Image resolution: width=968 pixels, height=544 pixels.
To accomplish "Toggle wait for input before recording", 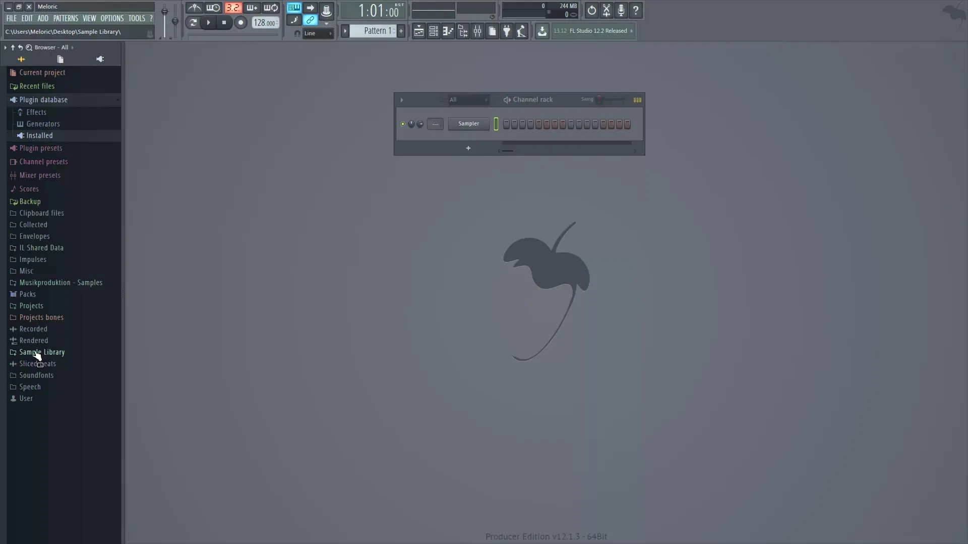I will 213,8.
